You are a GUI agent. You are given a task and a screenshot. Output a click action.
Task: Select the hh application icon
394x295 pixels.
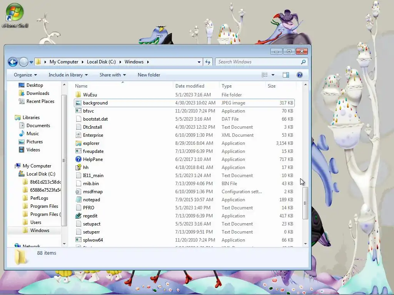(78, 167)
